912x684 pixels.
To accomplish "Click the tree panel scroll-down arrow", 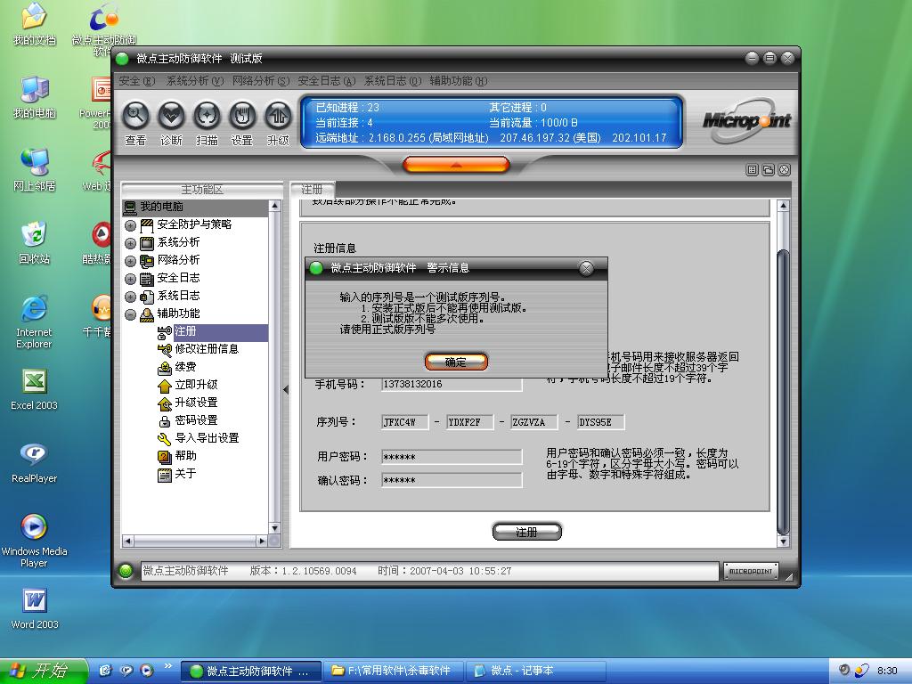I will (274, 528).
